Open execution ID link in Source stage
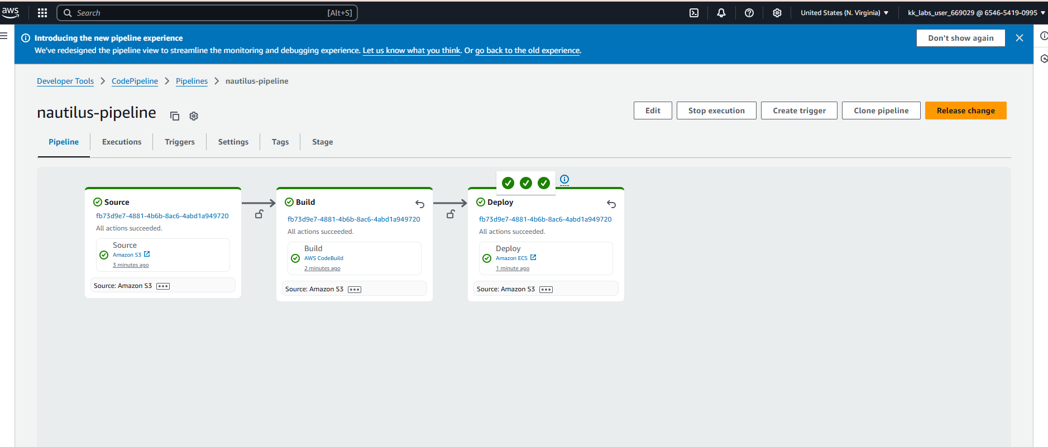The width and height of the screenshot is (1048, 447). [162, 216]
